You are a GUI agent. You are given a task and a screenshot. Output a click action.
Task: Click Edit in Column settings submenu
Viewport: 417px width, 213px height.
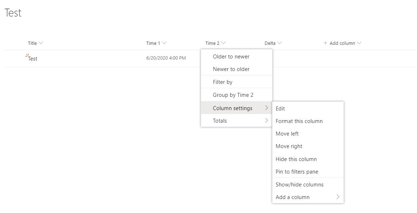(280, 109)
